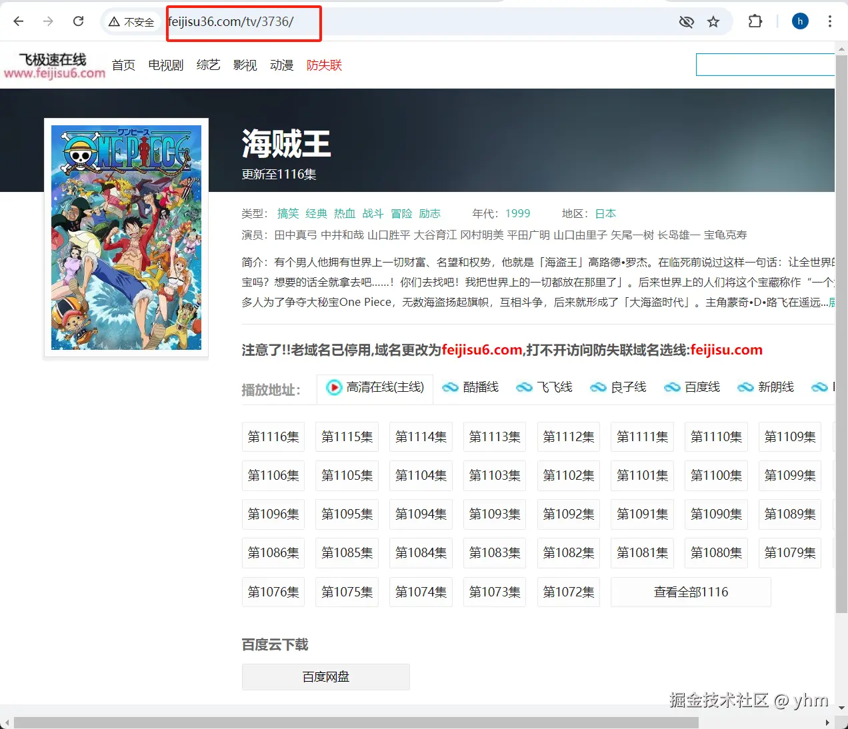Open the 电视剧 nav item
Screen dimensions: 848x729
166,65
